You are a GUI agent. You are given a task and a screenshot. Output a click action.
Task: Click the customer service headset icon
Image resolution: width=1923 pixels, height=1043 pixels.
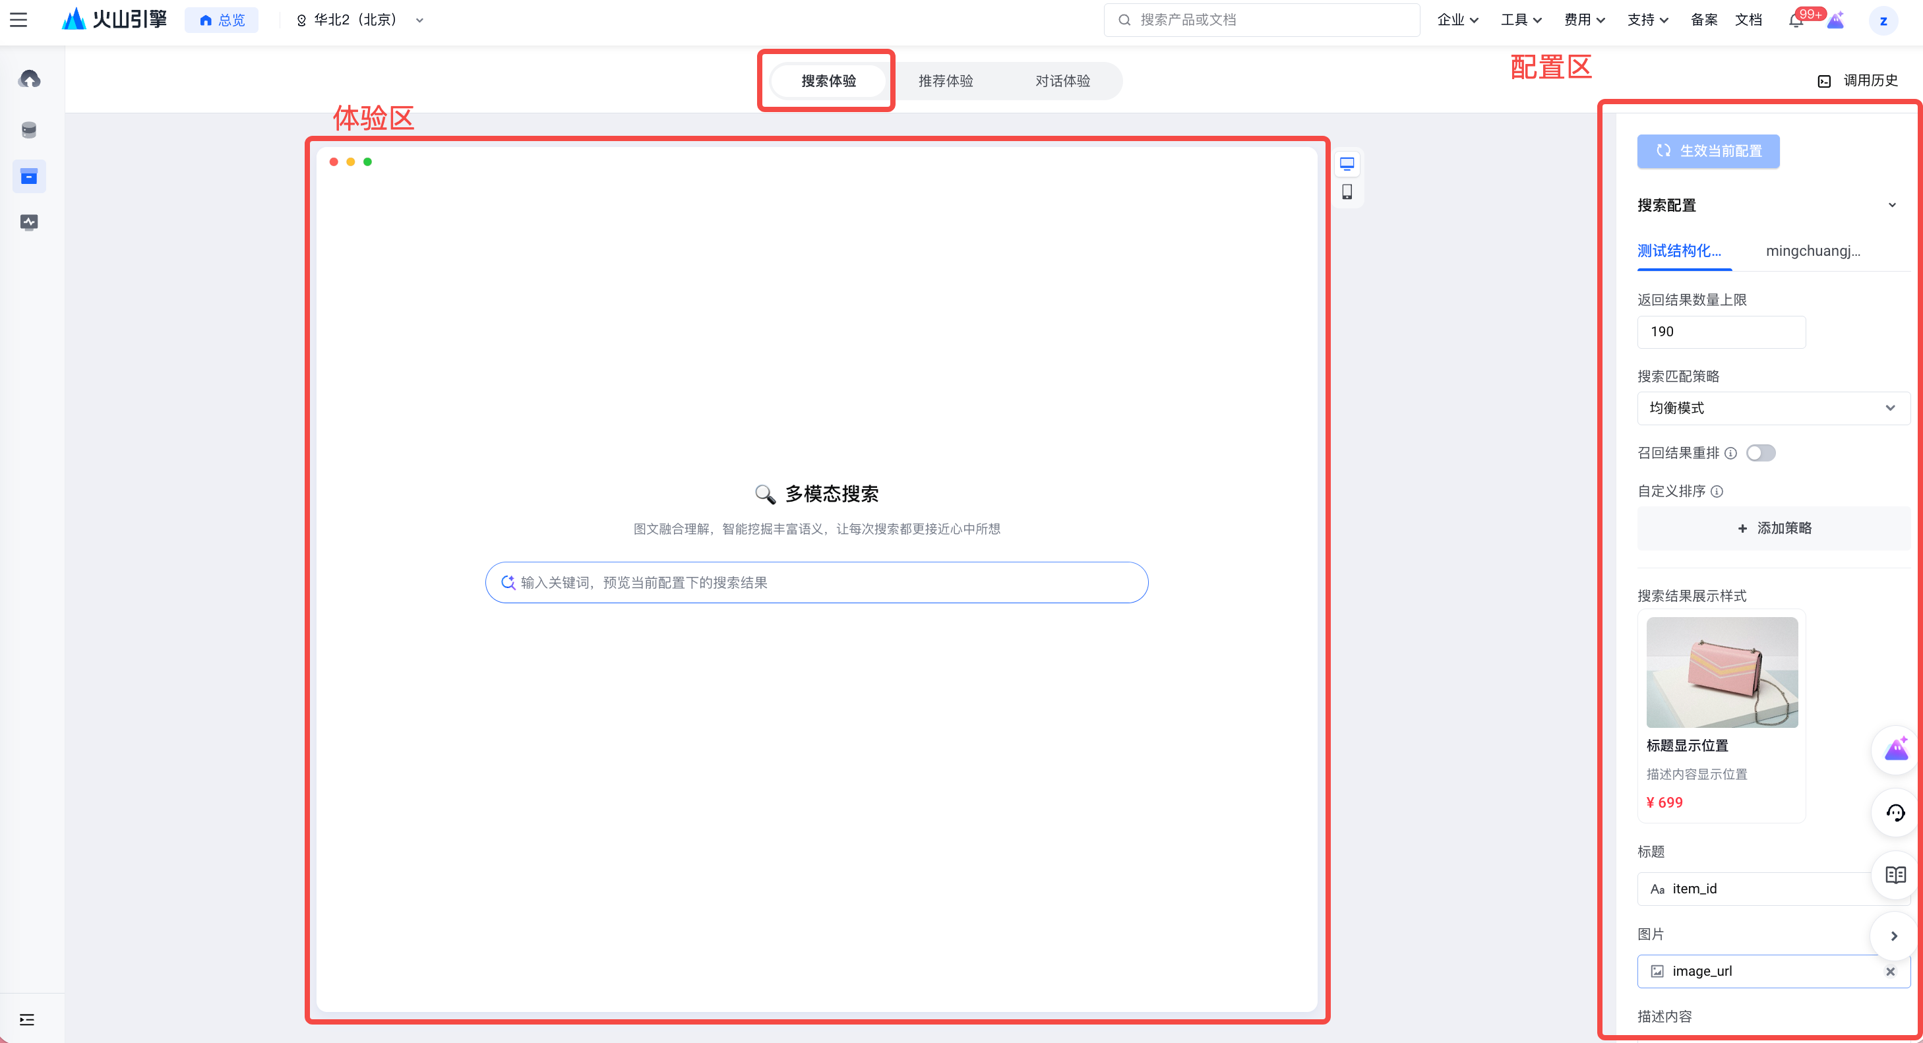(x=1895, y=812)
